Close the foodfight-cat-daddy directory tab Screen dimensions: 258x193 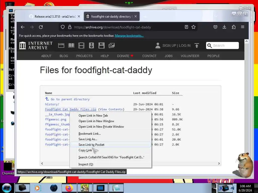click(x=136, y=16)
